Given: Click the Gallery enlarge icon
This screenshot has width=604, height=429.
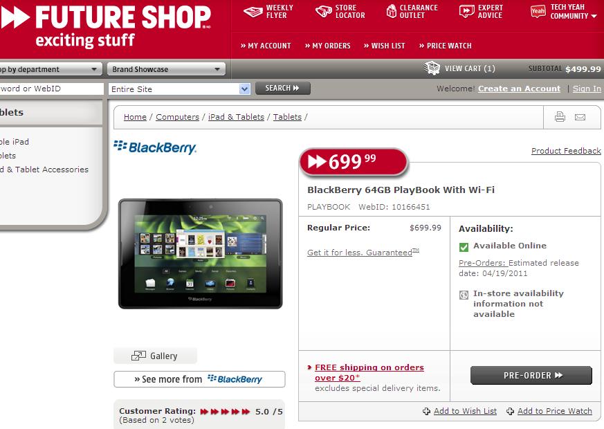Looking at the screenshot, I should (138, 356).
